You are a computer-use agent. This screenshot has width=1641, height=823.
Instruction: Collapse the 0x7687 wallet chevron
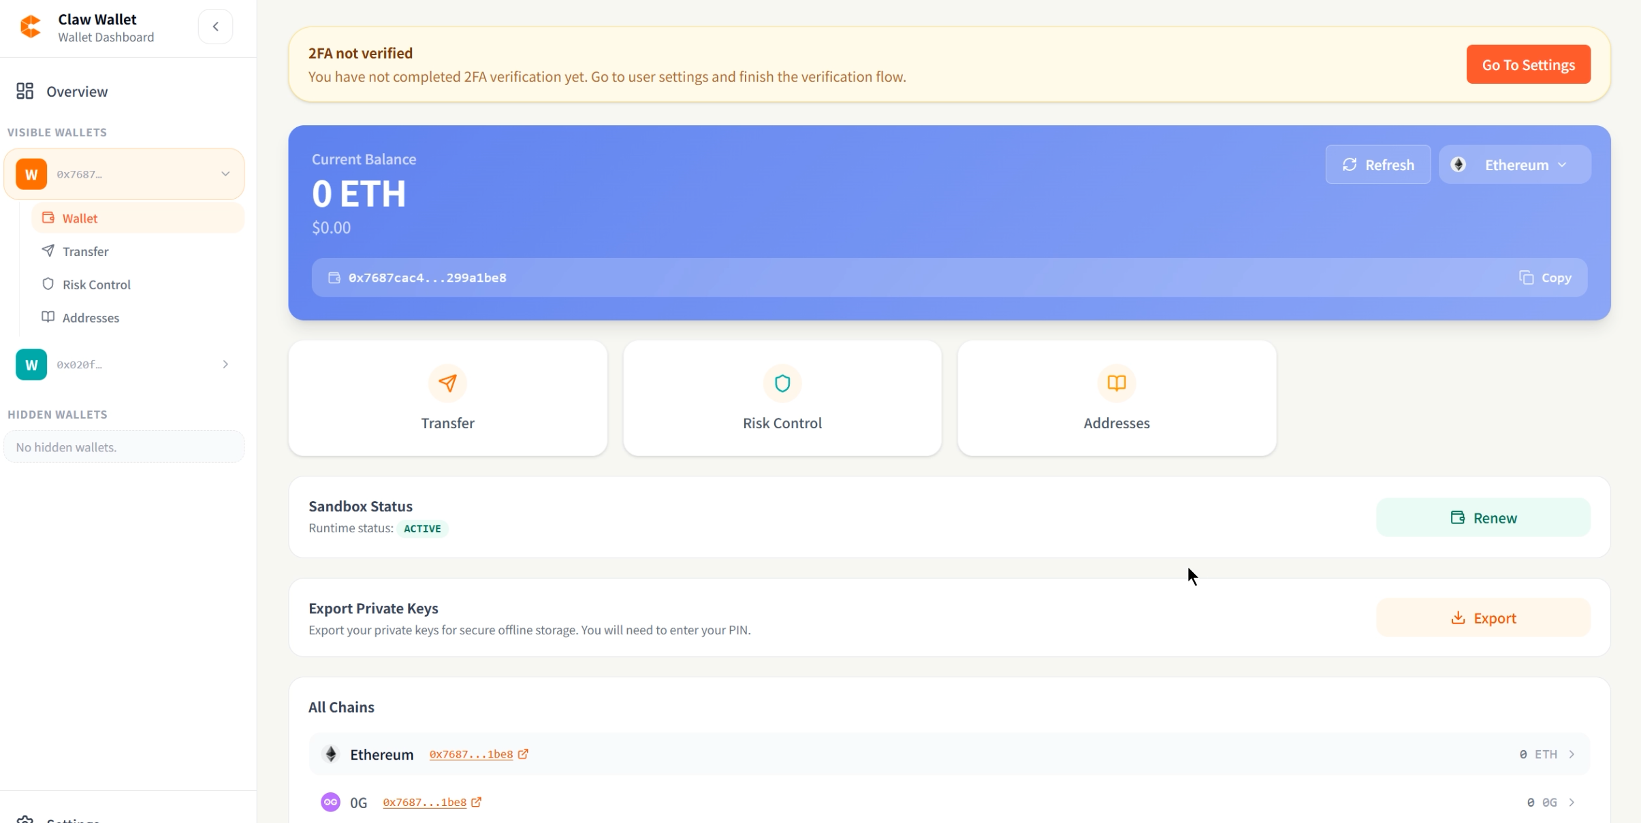tap(225, 174)
